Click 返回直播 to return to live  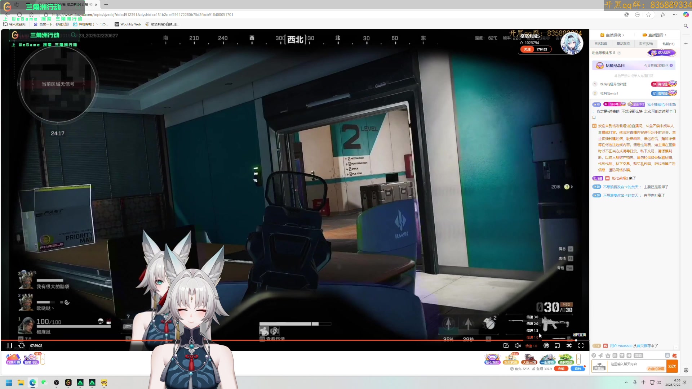[579, 335]
